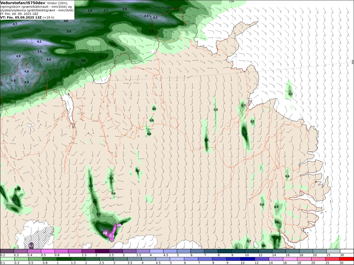The image size is (354, 265).
Task: Click bottom-row legend swatch between 2 and 2.5
Action: point(92,259)
